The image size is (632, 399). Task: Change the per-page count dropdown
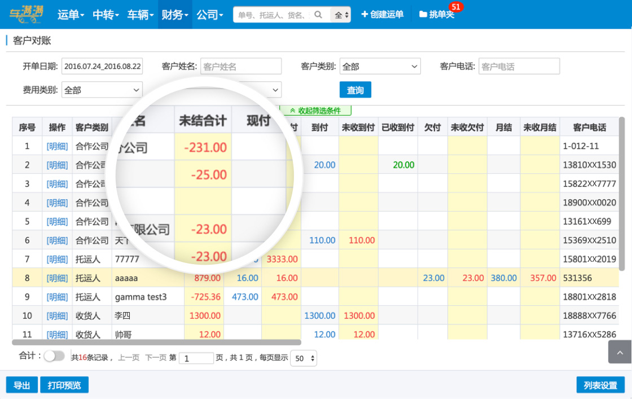click(304, 358)
